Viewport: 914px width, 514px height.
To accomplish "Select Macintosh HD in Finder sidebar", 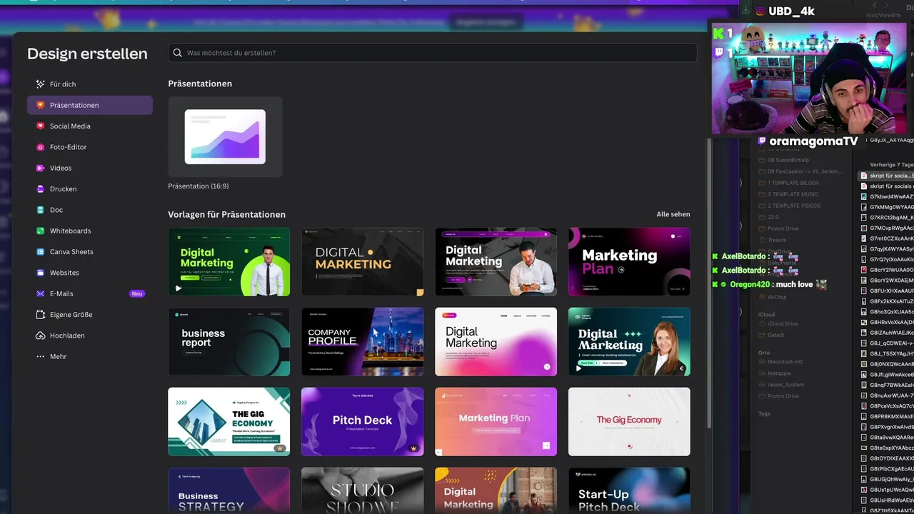I will pos(785,362).
